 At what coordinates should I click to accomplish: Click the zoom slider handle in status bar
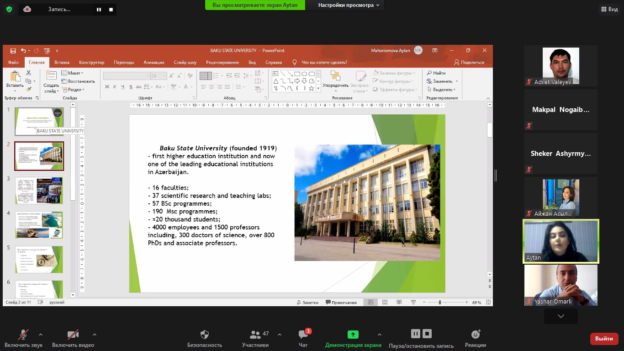pos(440,303)
